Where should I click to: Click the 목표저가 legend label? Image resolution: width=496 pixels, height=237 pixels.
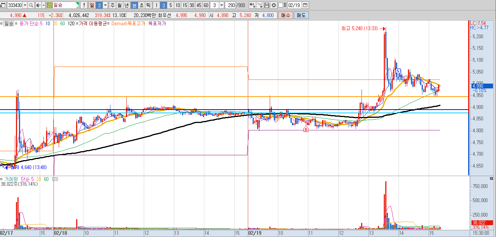coord(157,23)
